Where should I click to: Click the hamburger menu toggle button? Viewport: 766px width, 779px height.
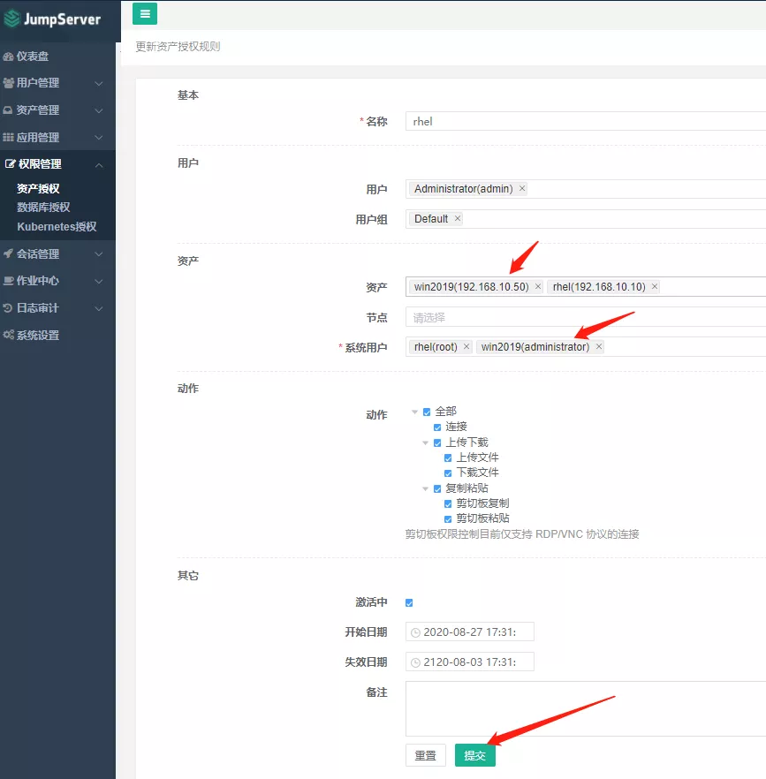click(145, 13)
